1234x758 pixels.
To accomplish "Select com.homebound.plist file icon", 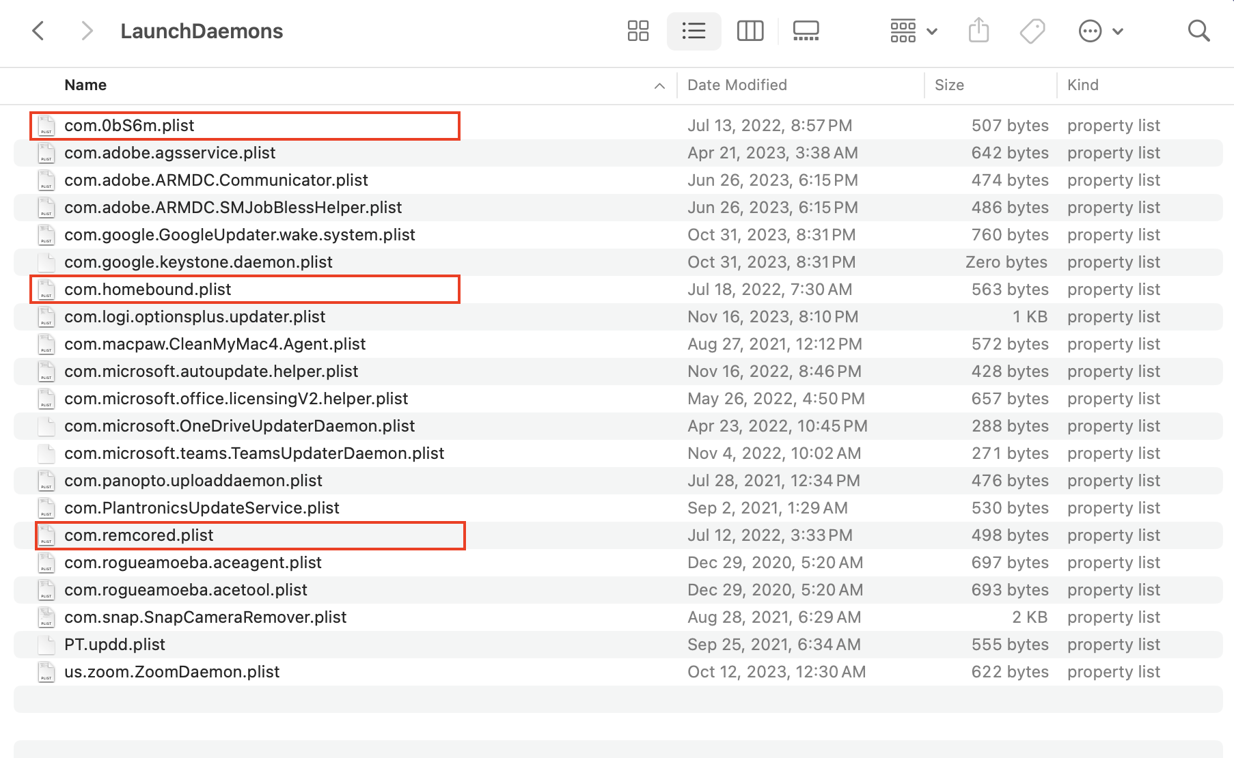I will tap(46, 290).
